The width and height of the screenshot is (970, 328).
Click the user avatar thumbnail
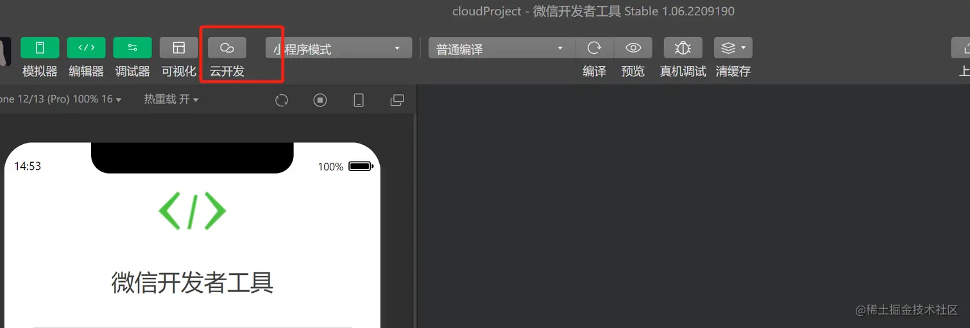point(5,51)
